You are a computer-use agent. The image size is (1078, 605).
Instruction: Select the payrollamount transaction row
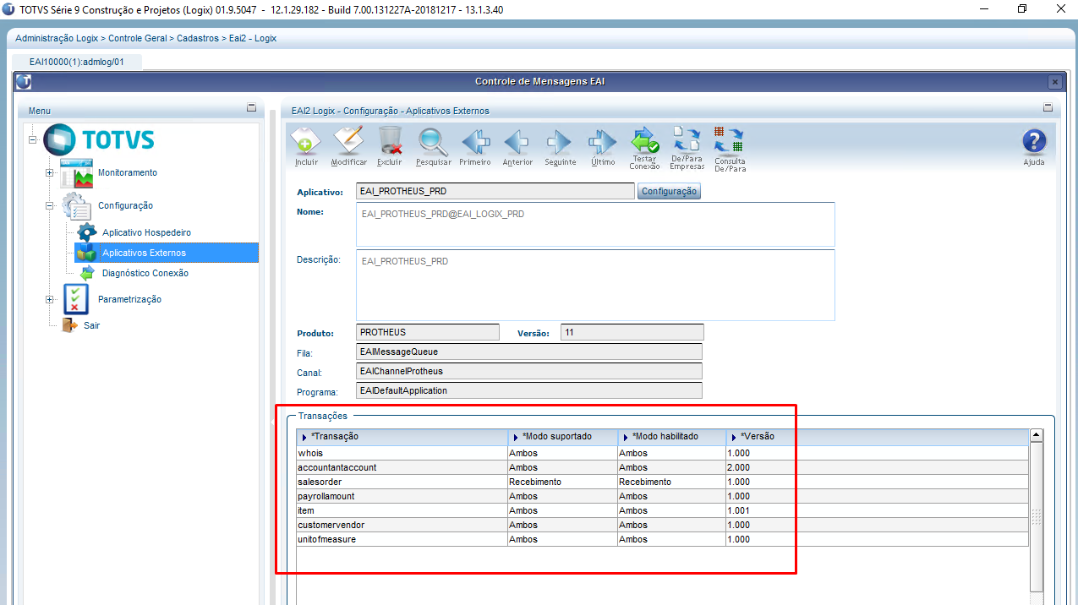point(662,496)
